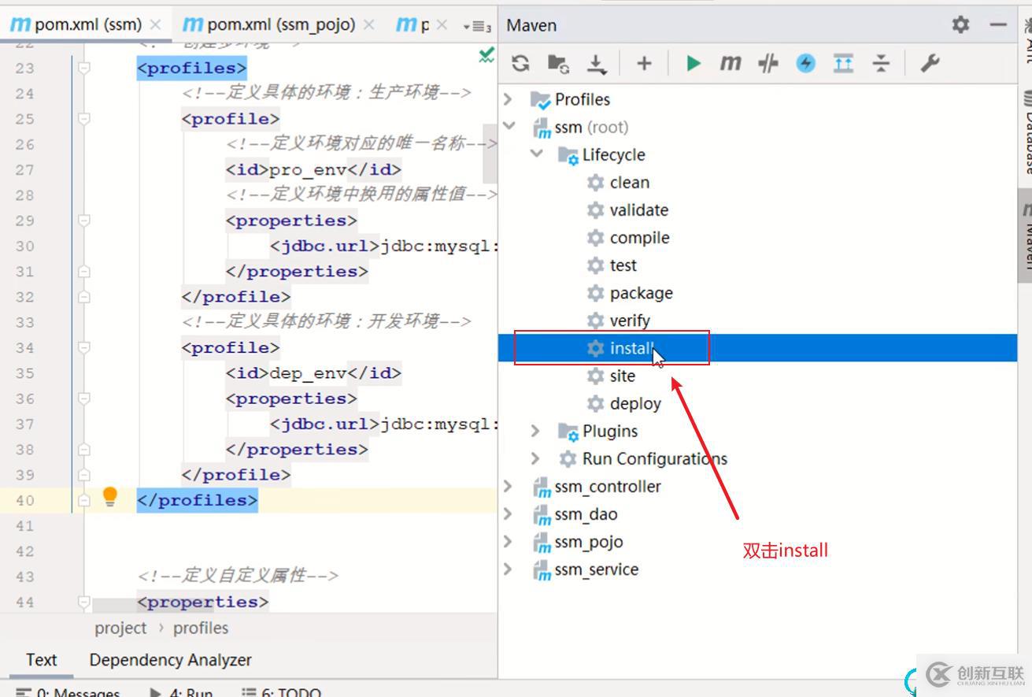
Task: Fold the profile block at line 25
Action: point(83,118)
